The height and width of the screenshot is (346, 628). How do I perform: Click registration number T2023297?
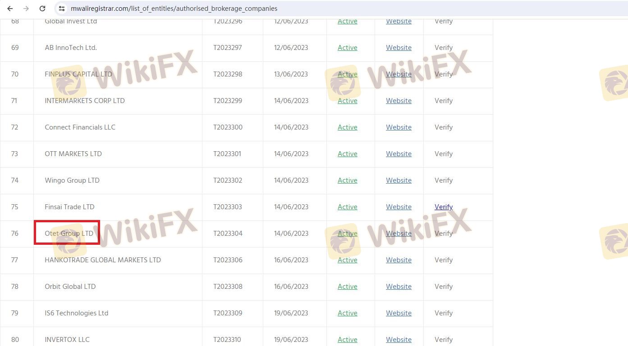pyautogui.click(x=228, y=48)
